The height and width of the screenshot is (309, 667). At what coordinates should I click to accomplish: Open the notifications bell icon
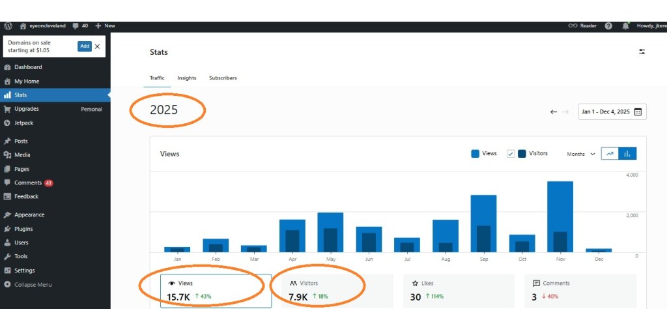click(x=626, y=26)
